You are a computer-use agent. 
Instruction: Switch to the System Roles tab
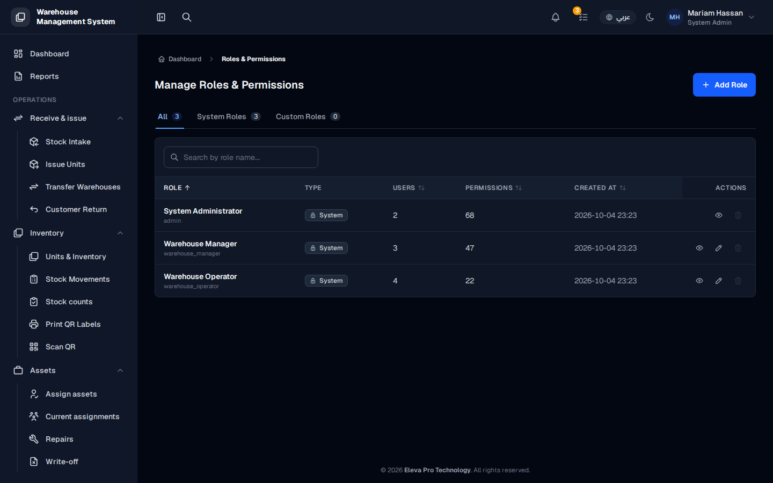click(229, 116)
